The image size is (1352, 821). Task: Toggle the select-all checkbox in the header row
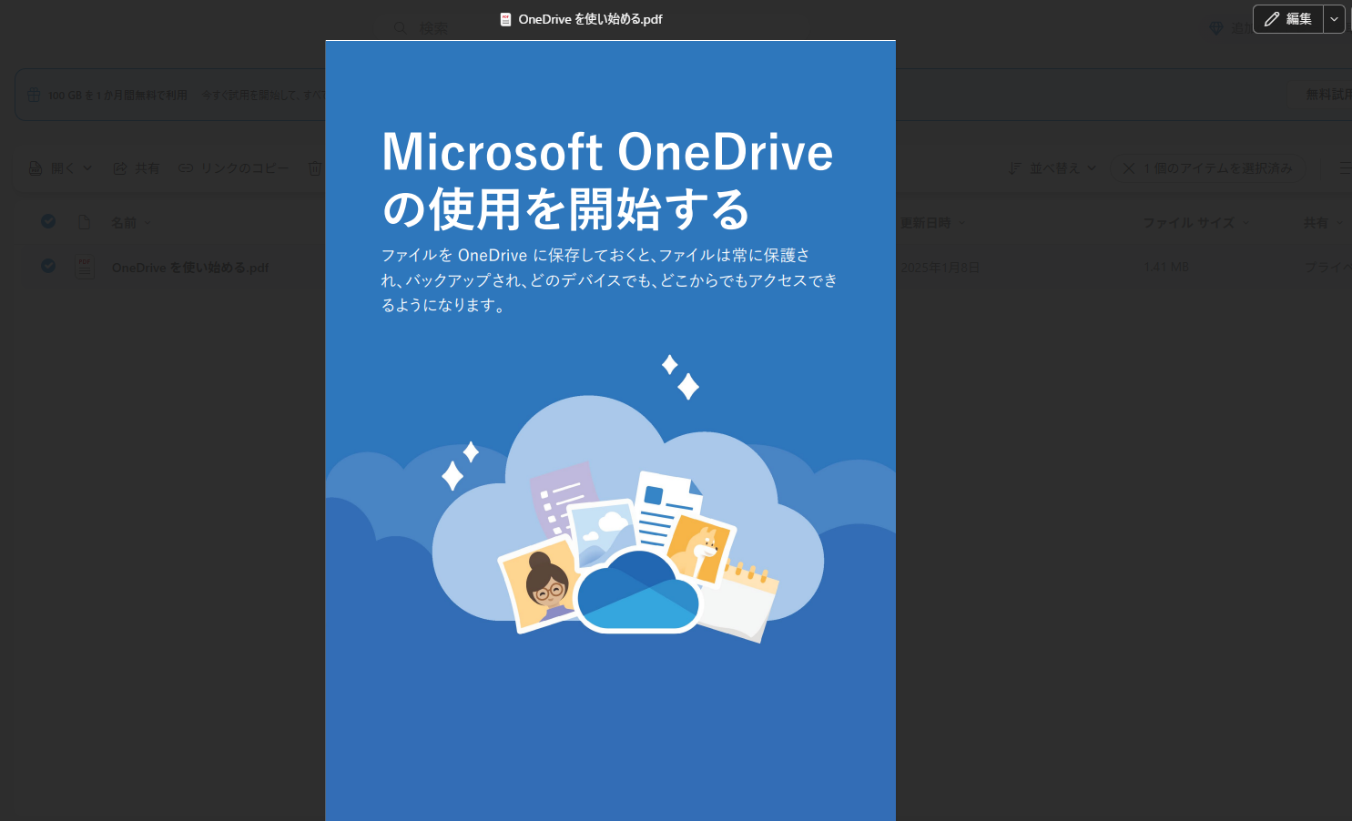tap(48, 221)
